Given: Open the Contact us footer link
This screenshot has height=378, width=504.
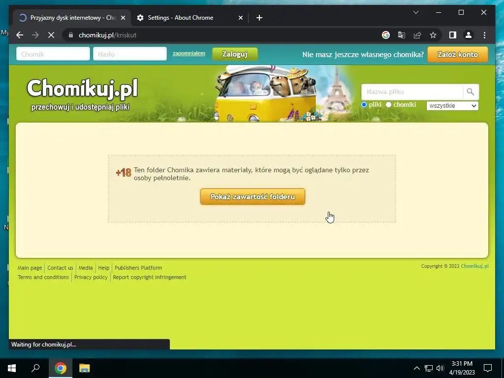Looking at the screenshot, I should [61, 268].
